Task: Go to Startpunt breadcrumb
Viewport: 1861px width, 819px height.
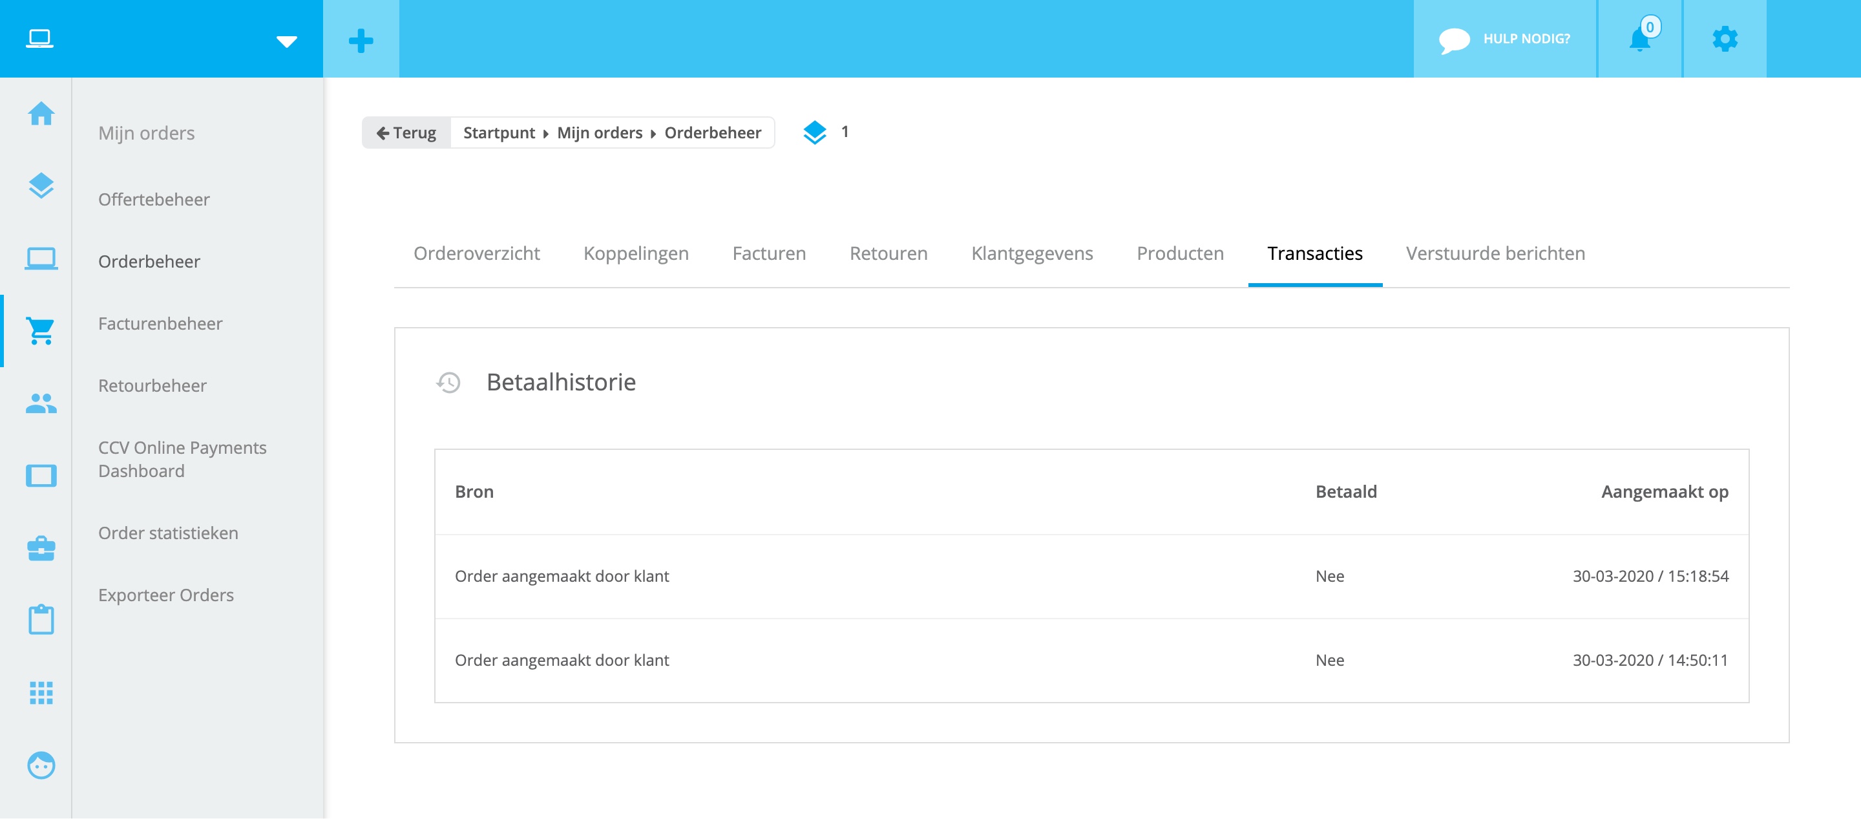Action: pos(499,133)
